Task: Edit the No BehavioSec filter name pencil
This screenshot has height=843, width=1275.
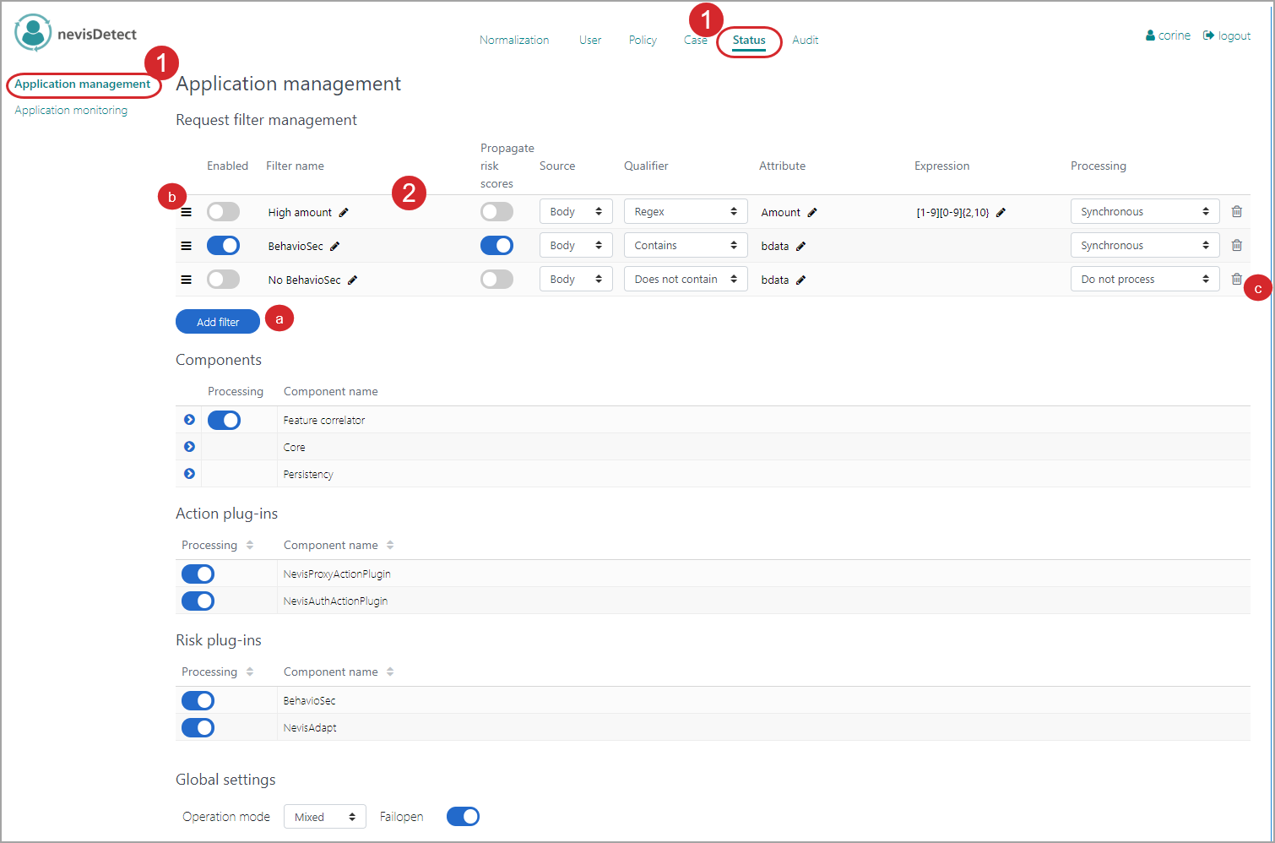Action: [353, 280]
